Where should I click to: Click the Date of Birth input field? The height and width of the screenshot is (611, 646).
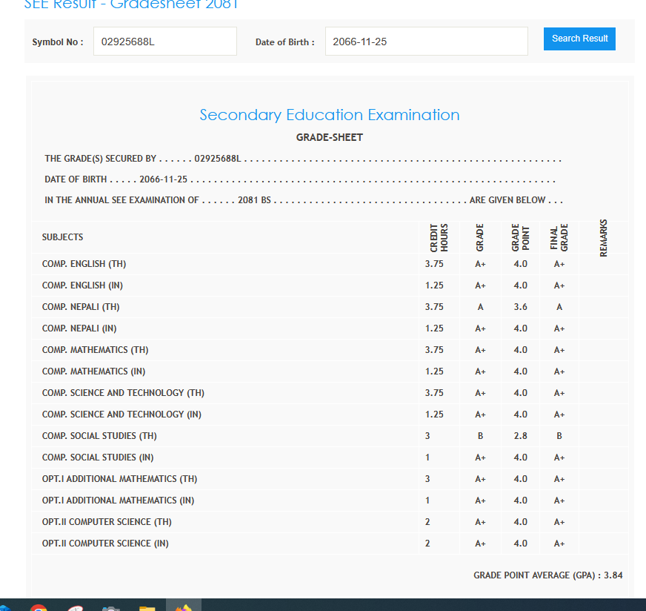pyautogui.click(x=426, y=42)
